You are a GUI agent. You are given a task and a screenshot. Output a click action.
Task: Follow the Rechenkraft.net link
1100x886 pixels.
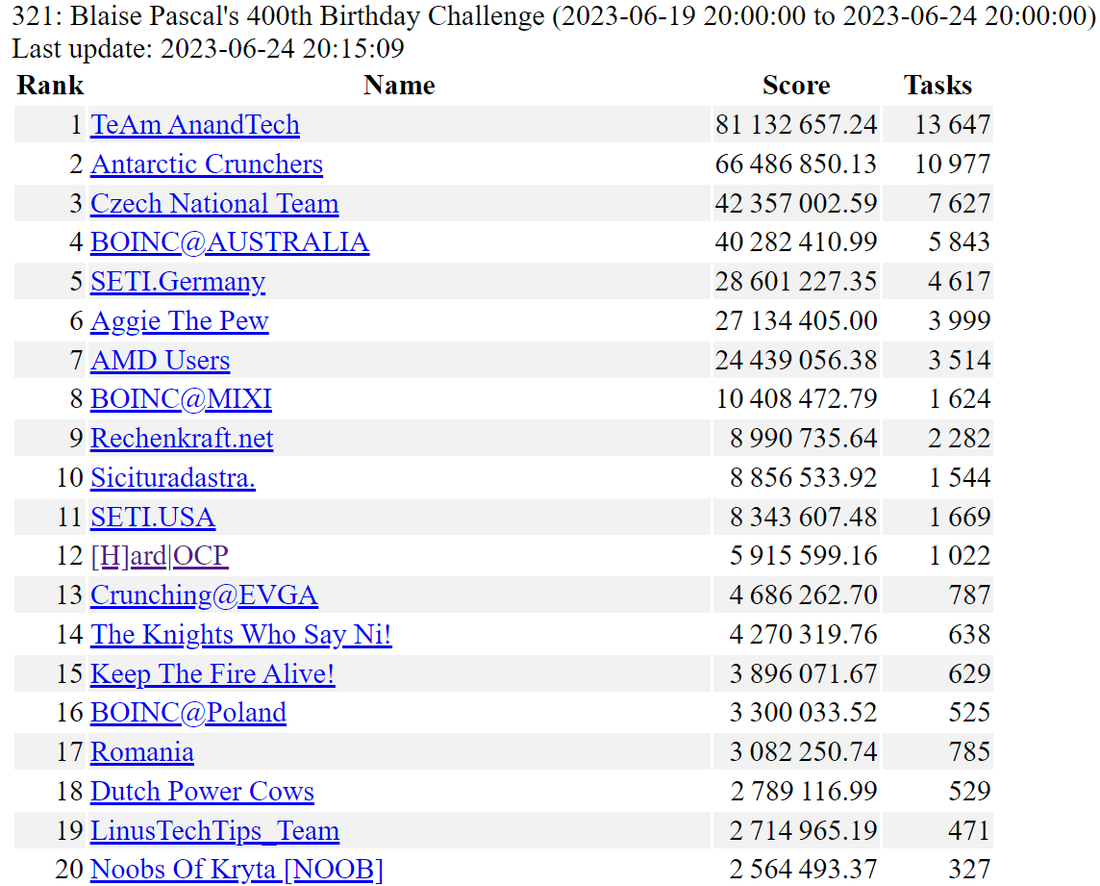click(182, 439)
